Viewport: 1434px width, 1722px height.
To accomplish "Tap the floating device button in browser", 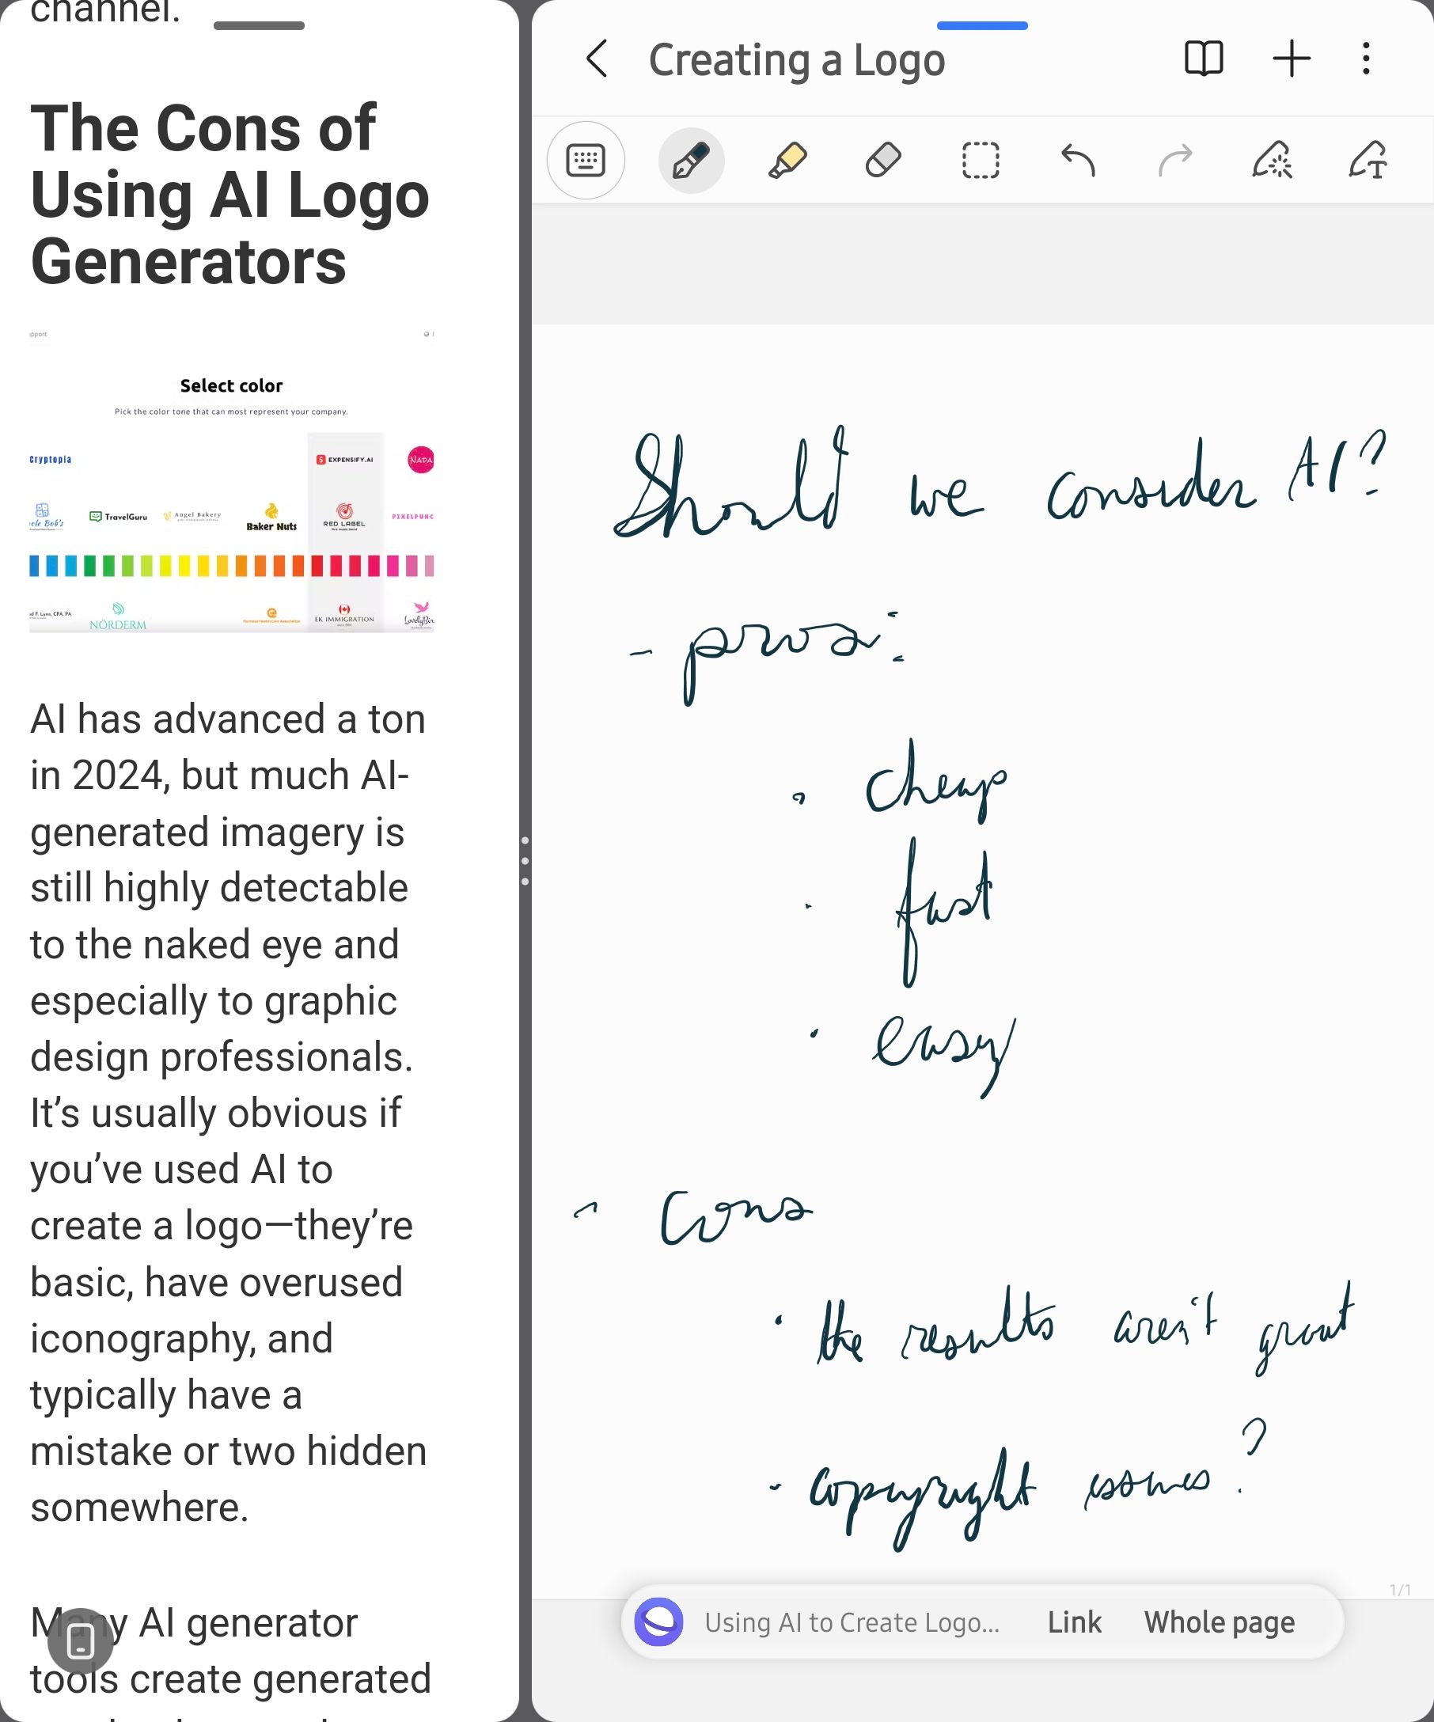I will pyautogui.click(x=81, y=1641).
